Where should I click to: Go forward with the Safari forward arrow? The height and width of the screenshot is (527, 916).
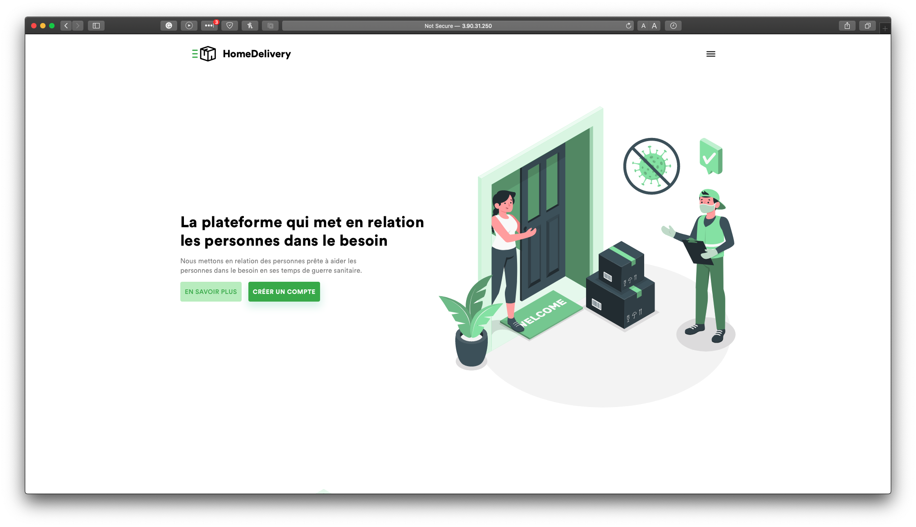[x=78, y=26]
